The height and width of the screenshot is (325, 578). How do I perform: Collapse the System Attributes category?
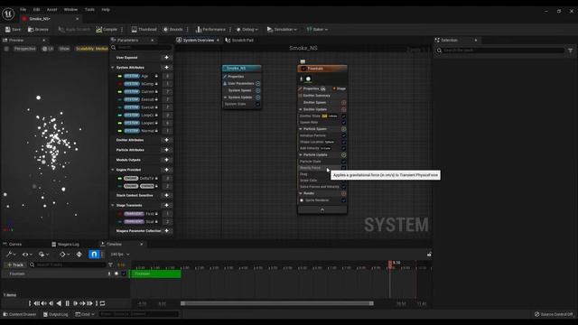point(113,68)
